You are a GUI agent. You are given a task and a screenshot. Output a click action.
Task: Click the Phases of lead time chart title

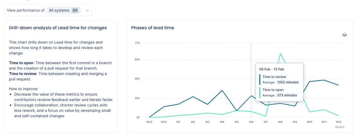(152, 28)
